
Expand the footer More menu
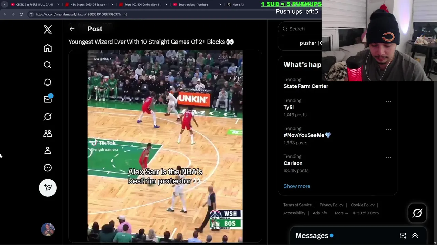coord(341,213)
